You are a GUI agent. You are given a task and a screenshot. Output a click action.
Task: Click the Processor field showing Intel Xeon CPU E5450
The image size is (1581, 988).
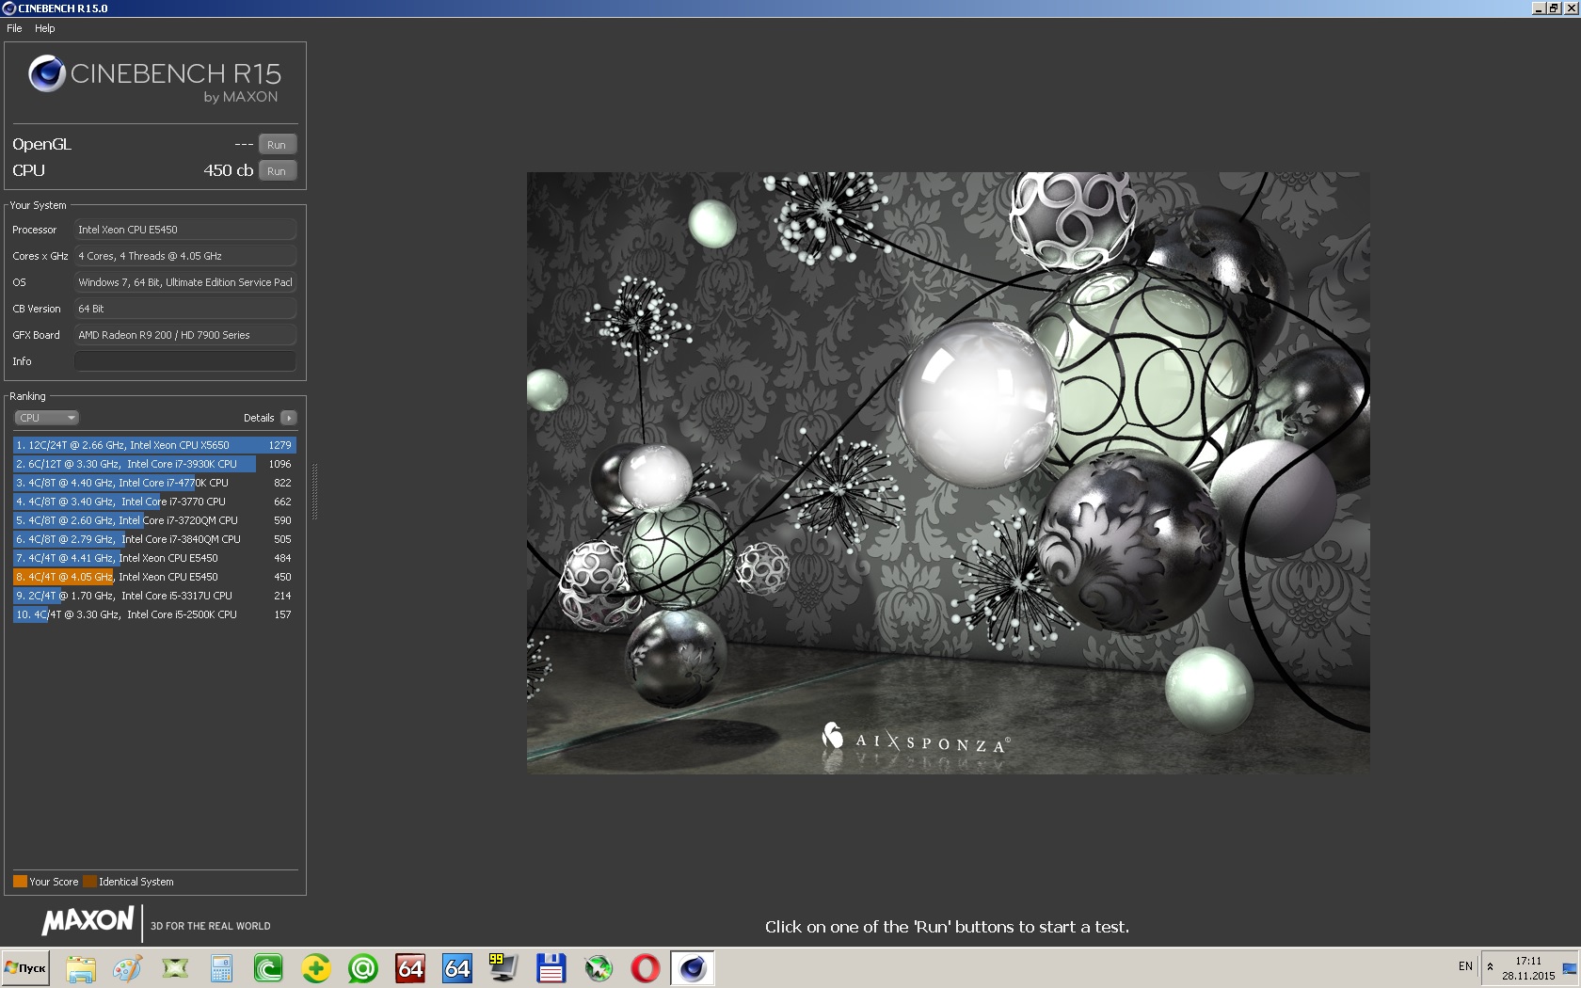(x=185, y=230)
